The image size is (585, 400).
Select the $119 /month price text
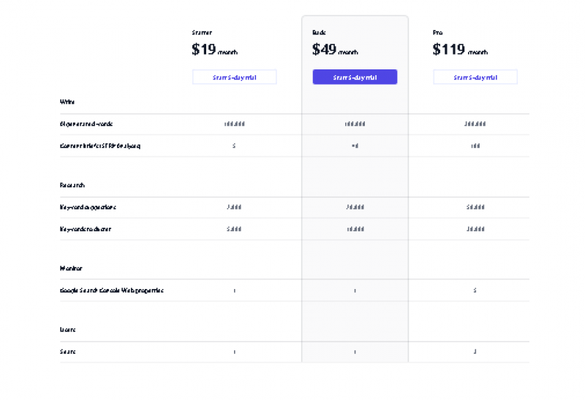[460, 50]
